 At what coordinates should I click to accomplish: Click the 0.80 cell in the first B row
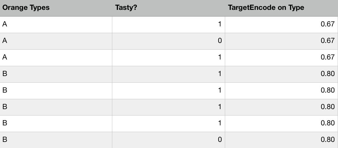click(x=328, y=74)
